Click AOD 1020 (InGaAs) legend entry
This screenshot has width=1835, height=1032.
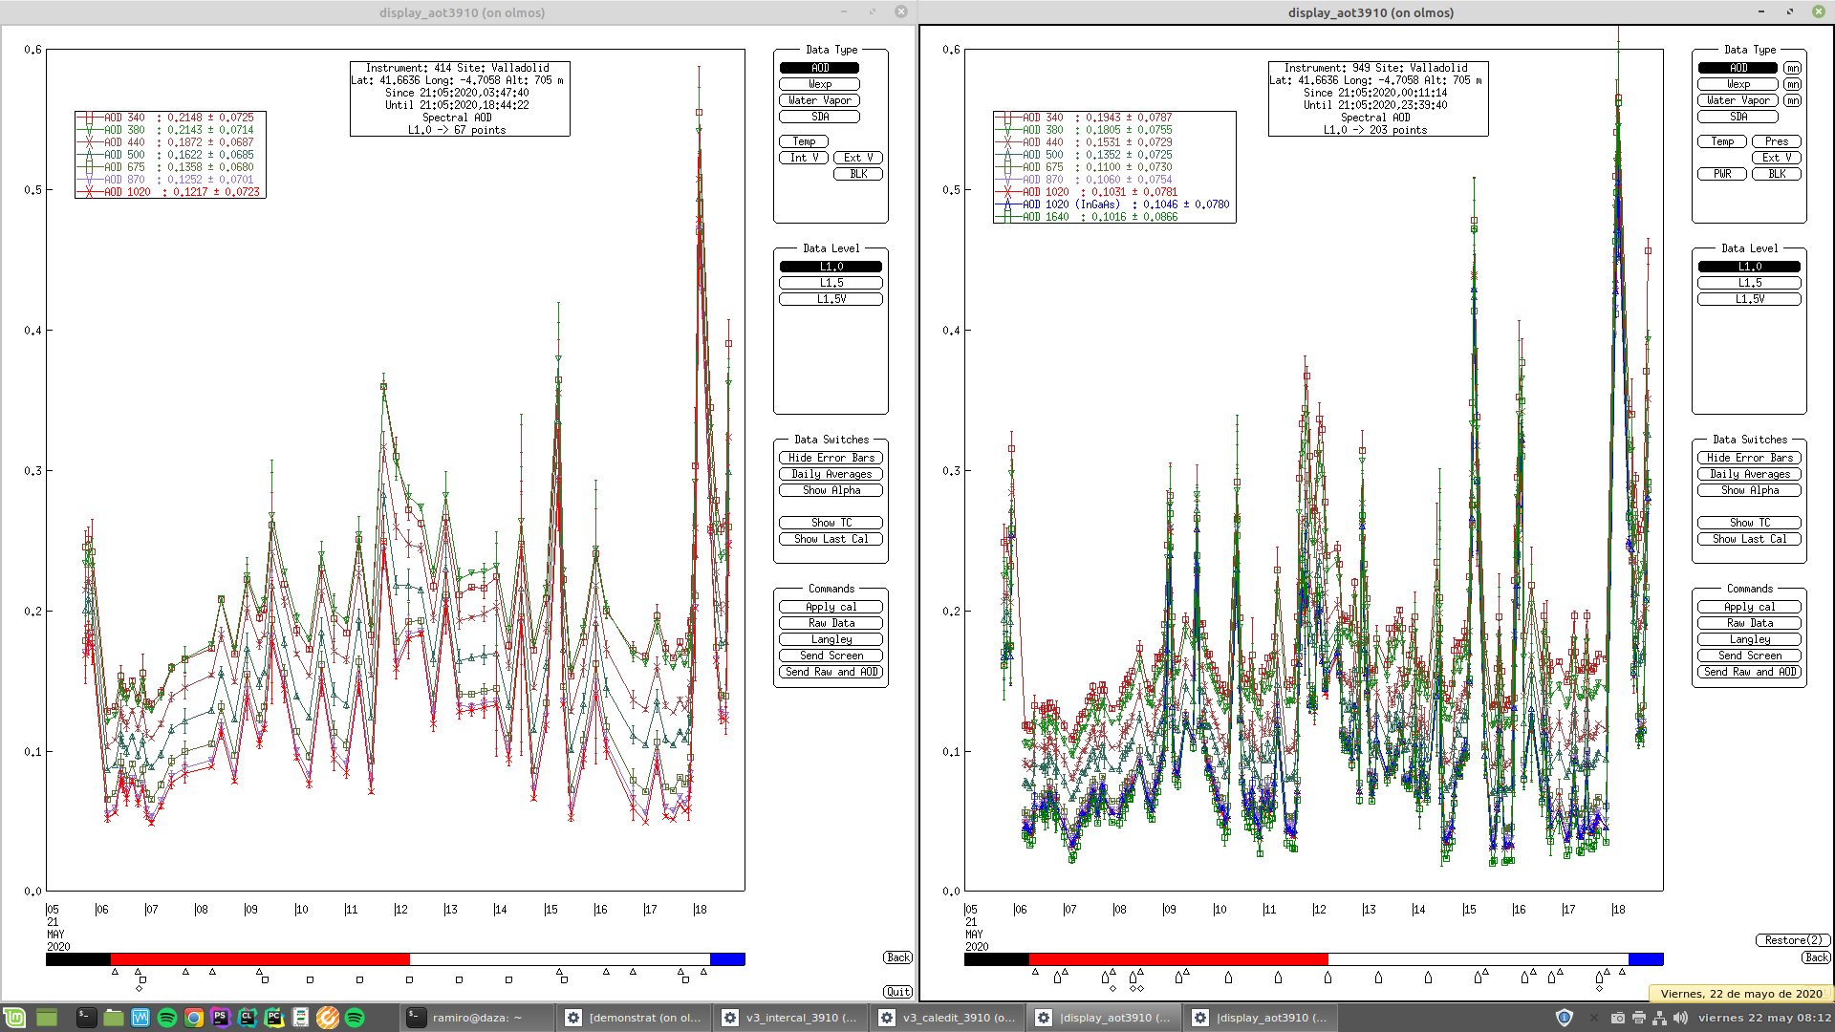click(x=1112, y=204)
